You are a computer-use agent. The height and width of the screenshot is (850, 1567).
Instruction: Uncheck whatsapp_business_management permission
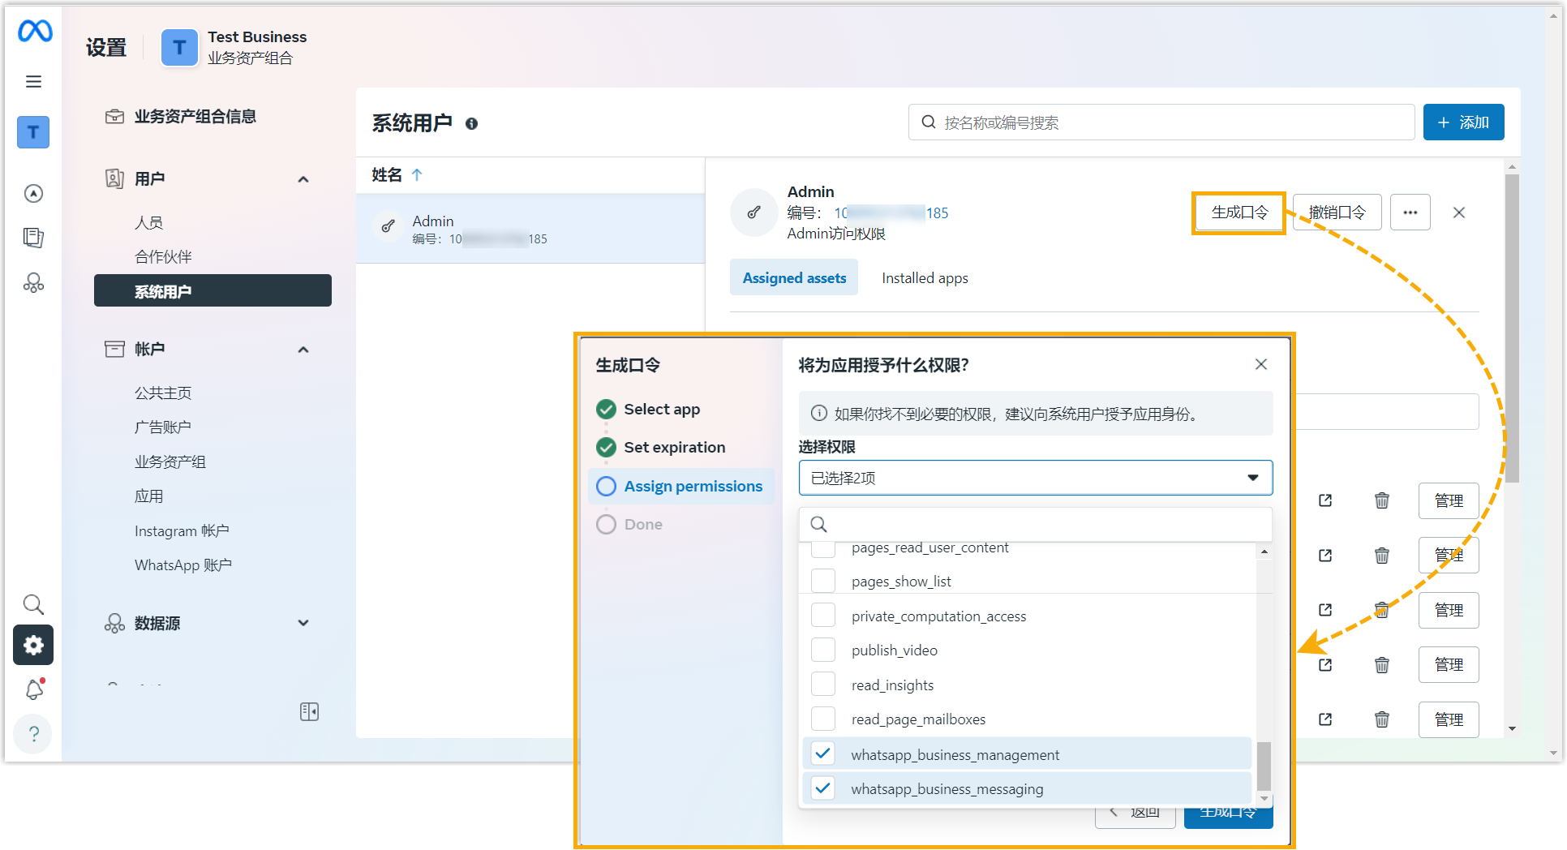coord(822,753)
